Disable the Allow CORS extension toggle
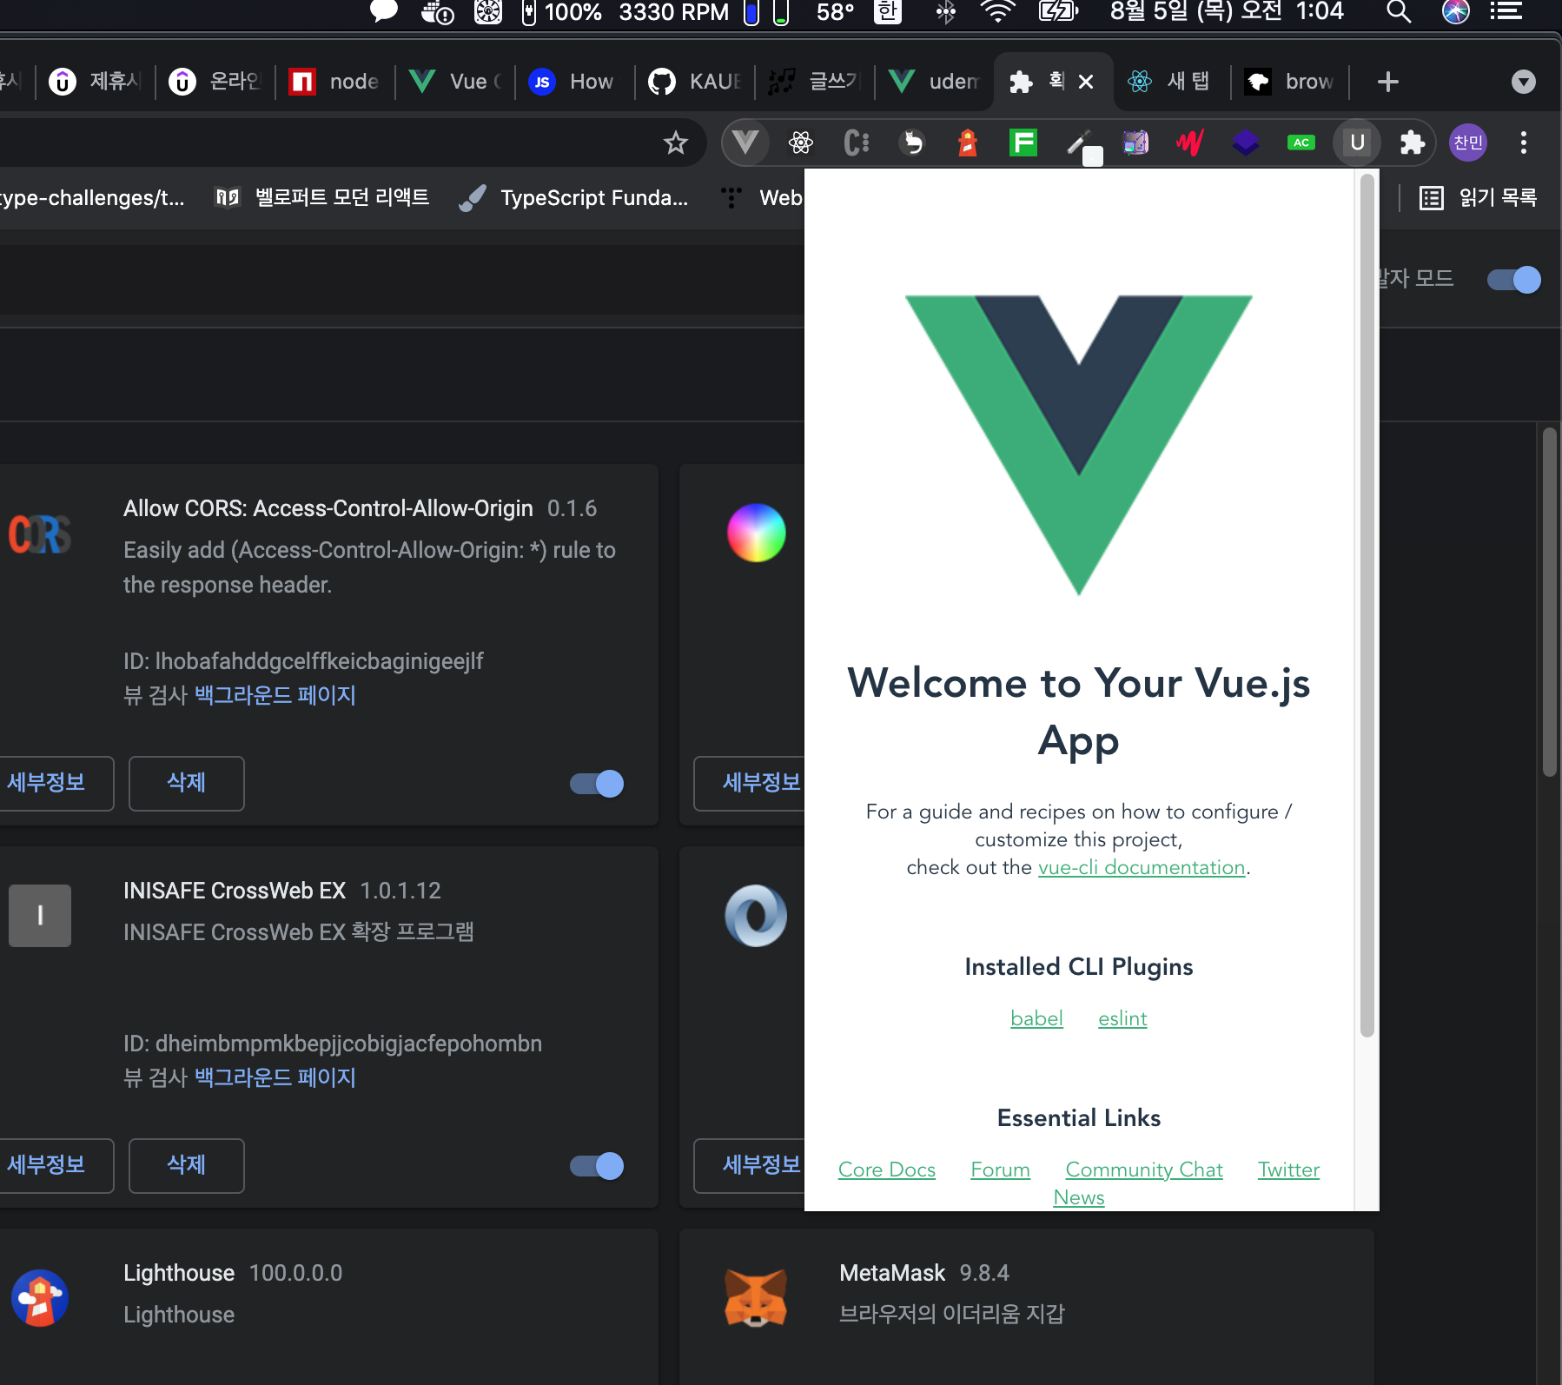 tap(597, 784)
